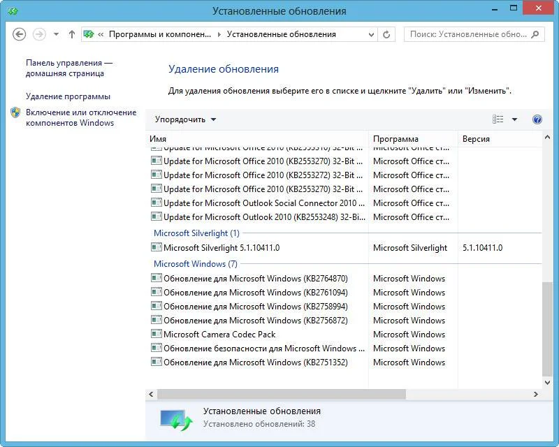The width and height of the screenshot is (559, 447).
Task: Click the icon beside KB2756872 update
Action: point(156,320)
